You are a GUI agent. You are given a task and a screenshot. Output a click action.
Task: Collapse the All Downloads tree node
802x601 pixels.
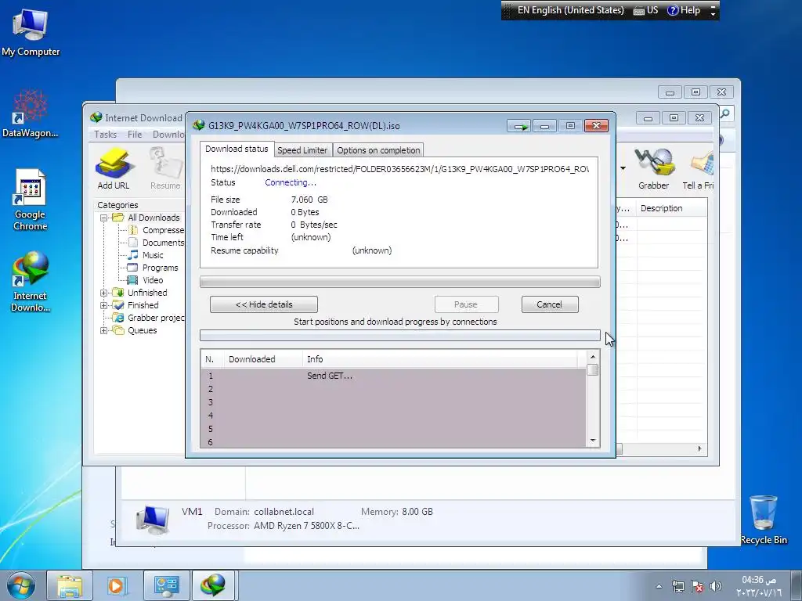tap(104, 218)
